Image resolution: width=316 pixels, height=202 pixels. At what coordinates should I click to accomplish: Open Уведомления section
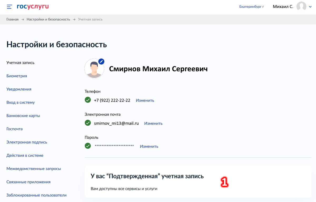pos(19,89)
